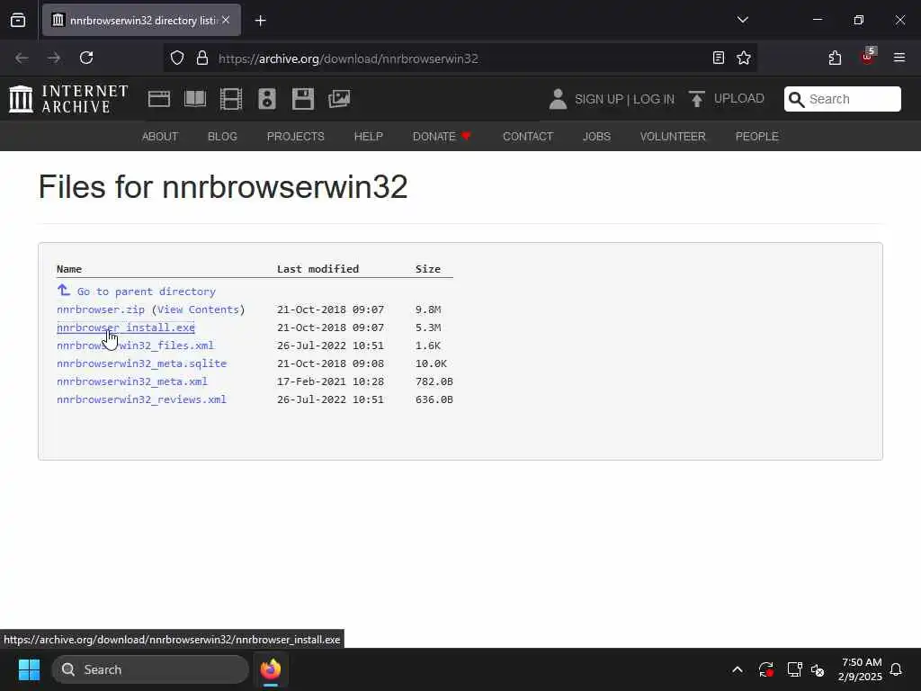Open the Audio speaker icon
921x691 pixels.
click(266, 99)
